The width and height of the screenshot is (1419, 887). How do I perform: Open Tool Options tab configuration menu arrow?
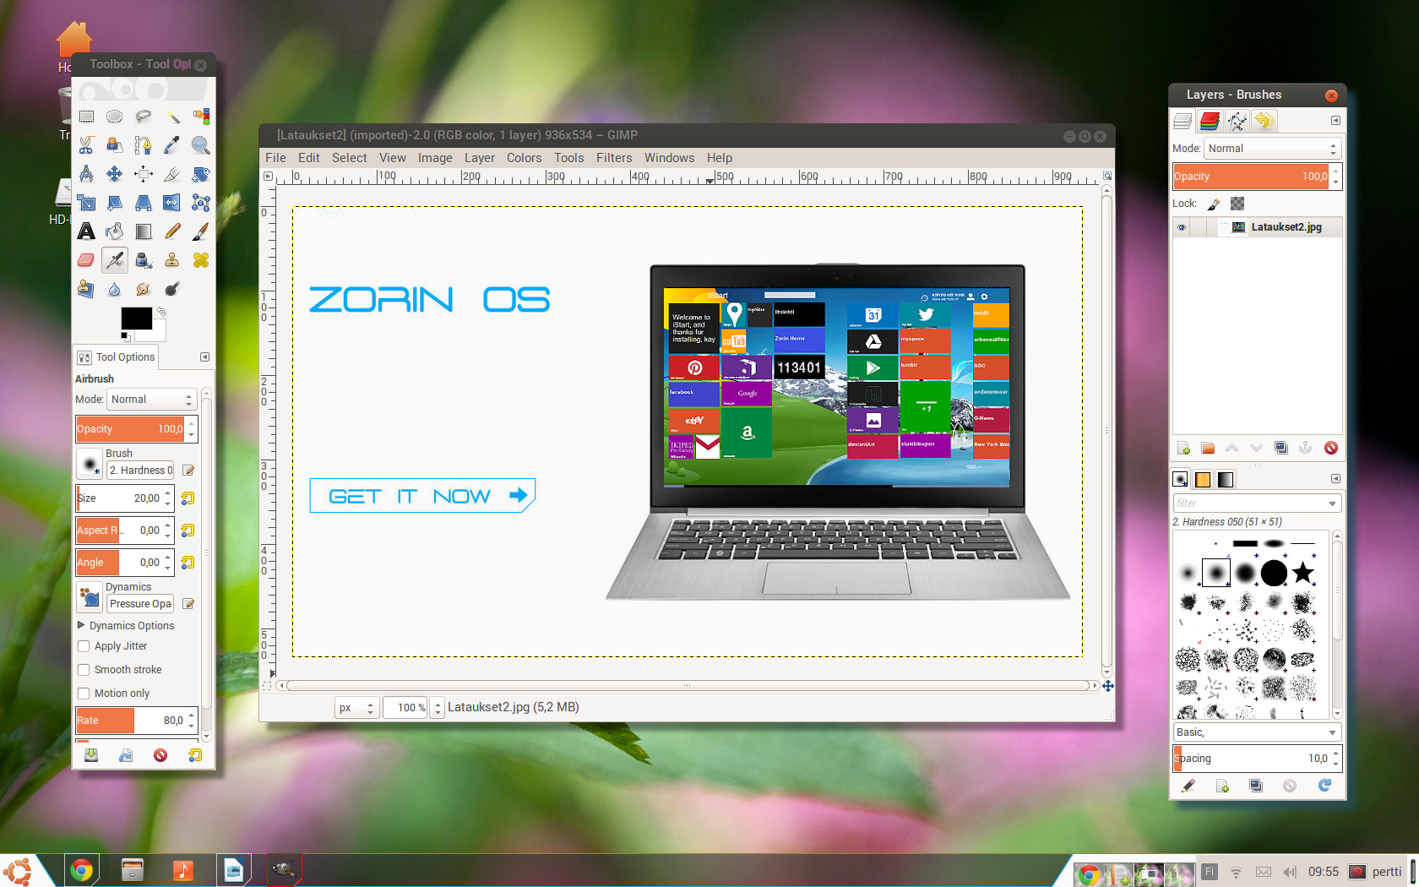click(x=204, y=357)
